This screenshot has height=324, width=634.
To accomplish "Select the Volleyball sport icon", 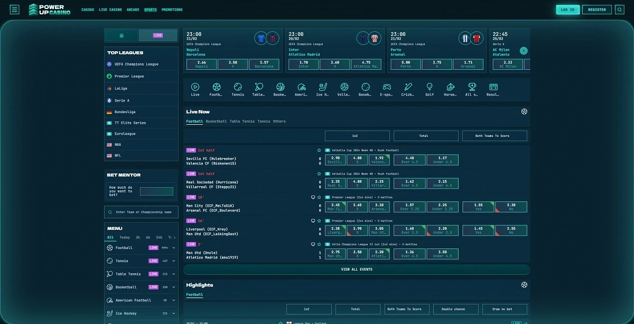I will pos(344,87).
